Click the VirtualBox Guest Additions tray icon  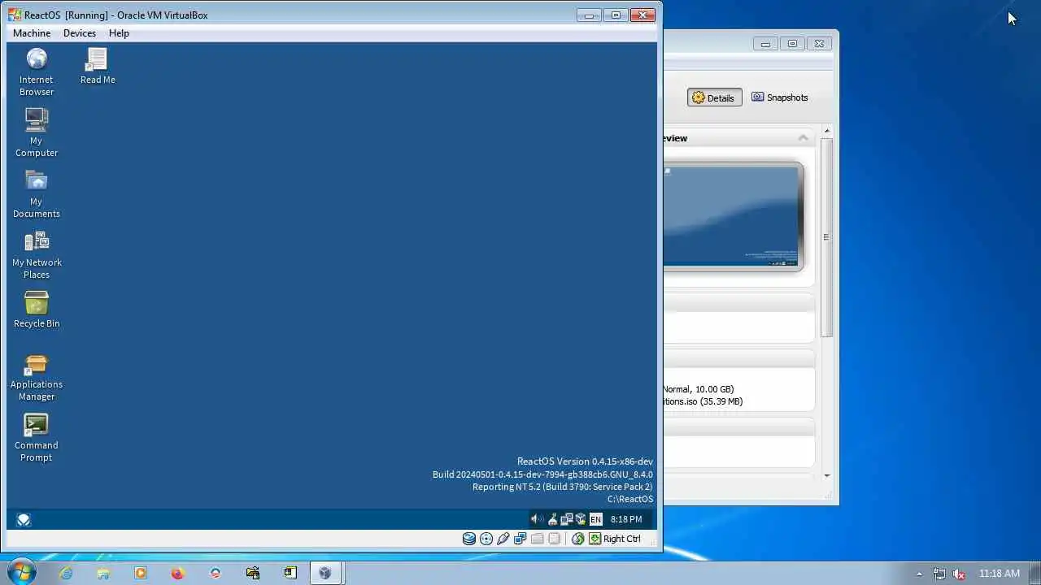[x=581, y=519]
